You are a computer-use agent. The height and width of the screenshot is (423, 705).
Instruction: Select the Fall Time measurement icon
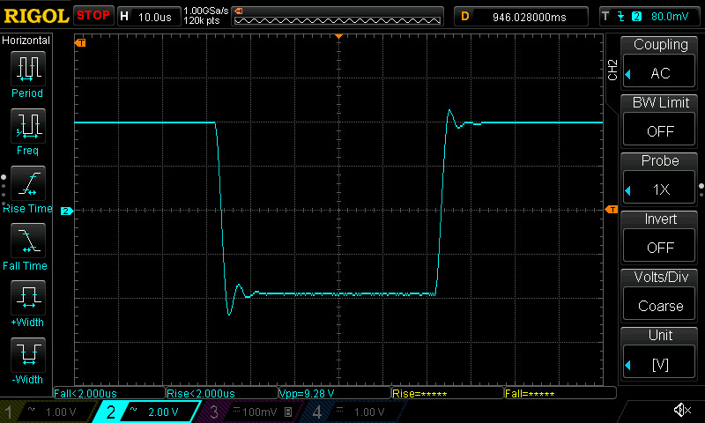pyautogui.click(x=28, y=241)
